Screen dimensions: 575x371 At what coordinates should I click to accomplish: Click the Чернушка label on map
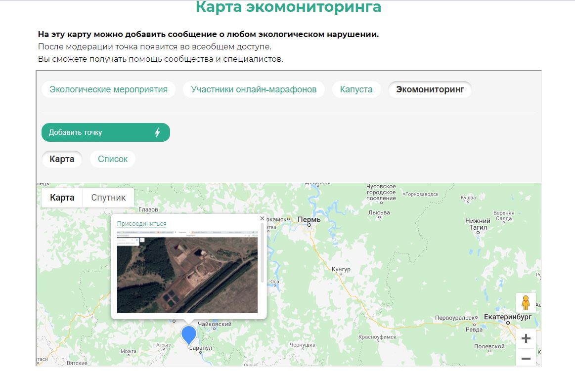pyautogui.click(x=303, y=345)
